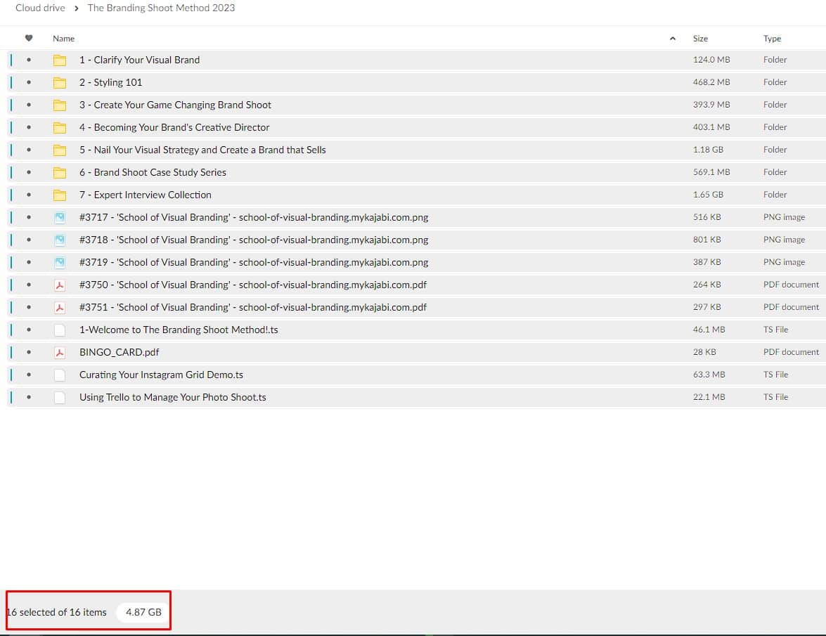
Task: Click file icon for Using Trello to Manage Your Photo Shoot
Action: click(60, 398)
